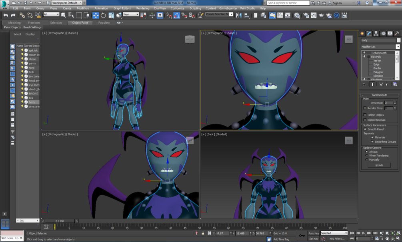
Task: Open the Utilities command panel tab
Action: coord(397,34)
